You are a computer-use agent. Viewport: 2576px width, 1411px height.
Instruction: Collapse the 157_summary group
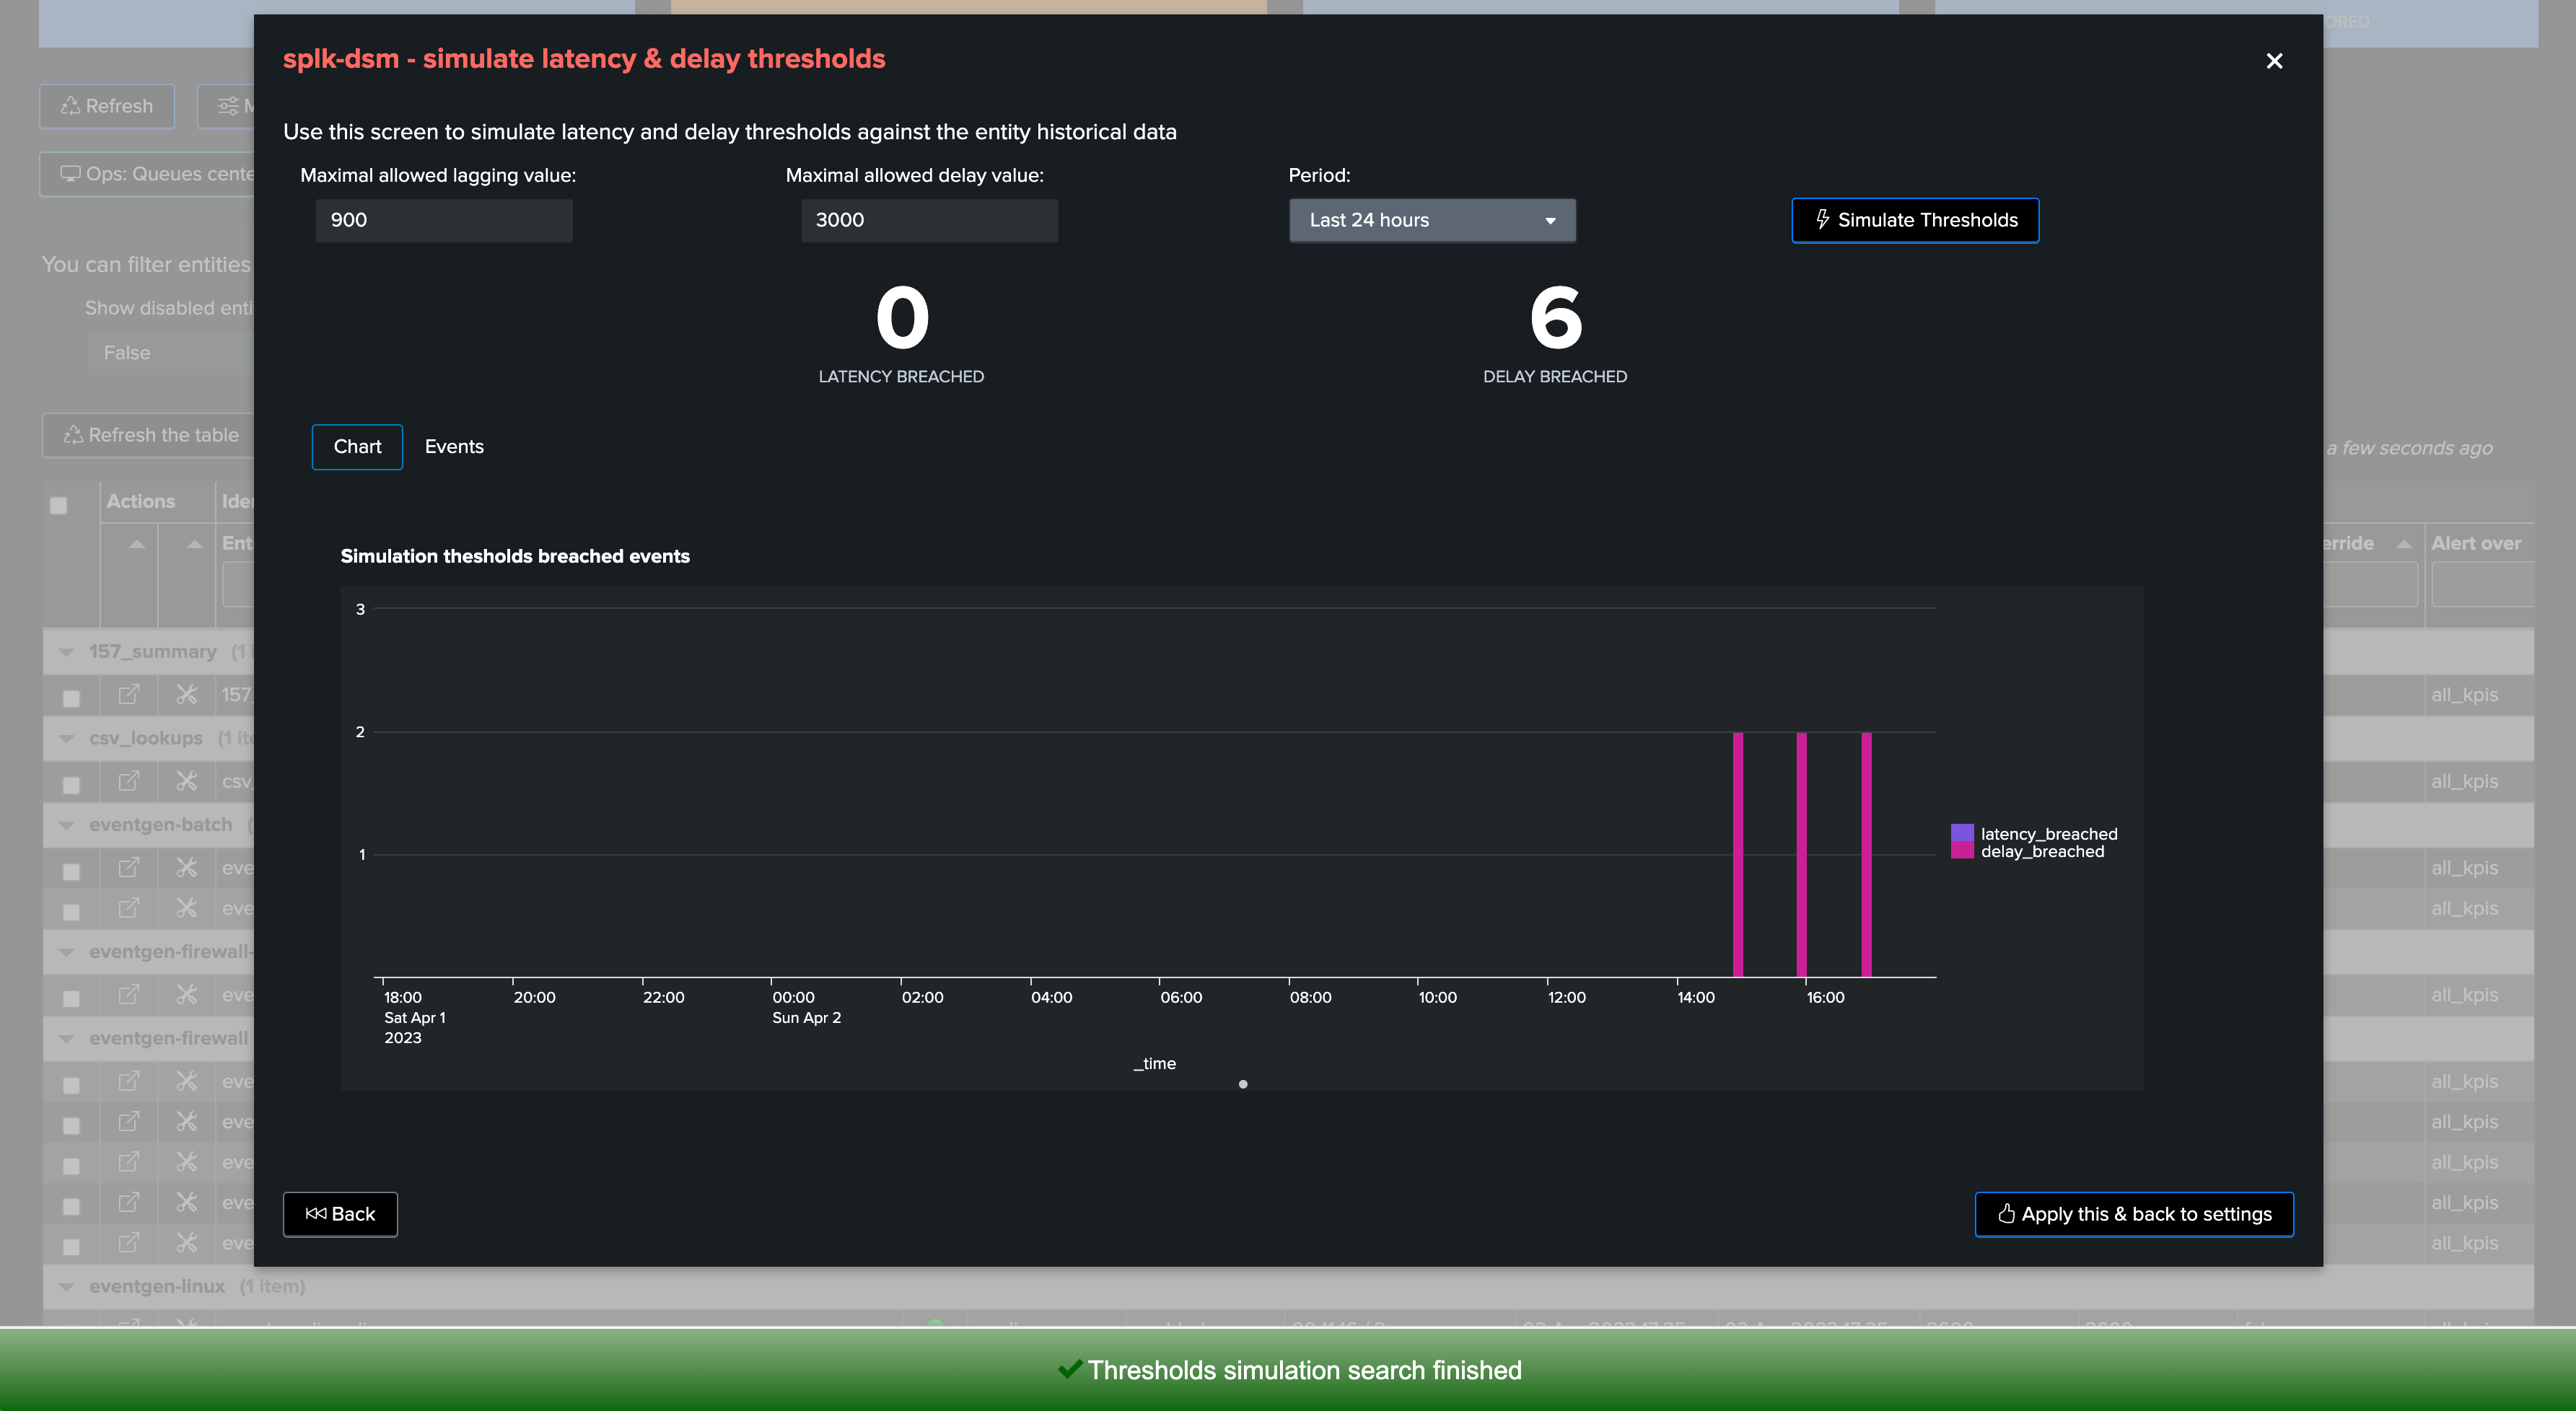pos(66,652)
